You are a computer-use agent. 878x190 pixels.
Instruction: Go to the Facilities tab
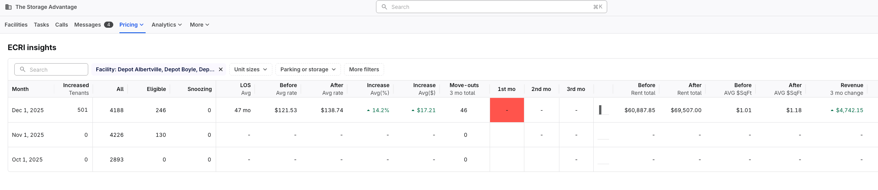point(16,25)
